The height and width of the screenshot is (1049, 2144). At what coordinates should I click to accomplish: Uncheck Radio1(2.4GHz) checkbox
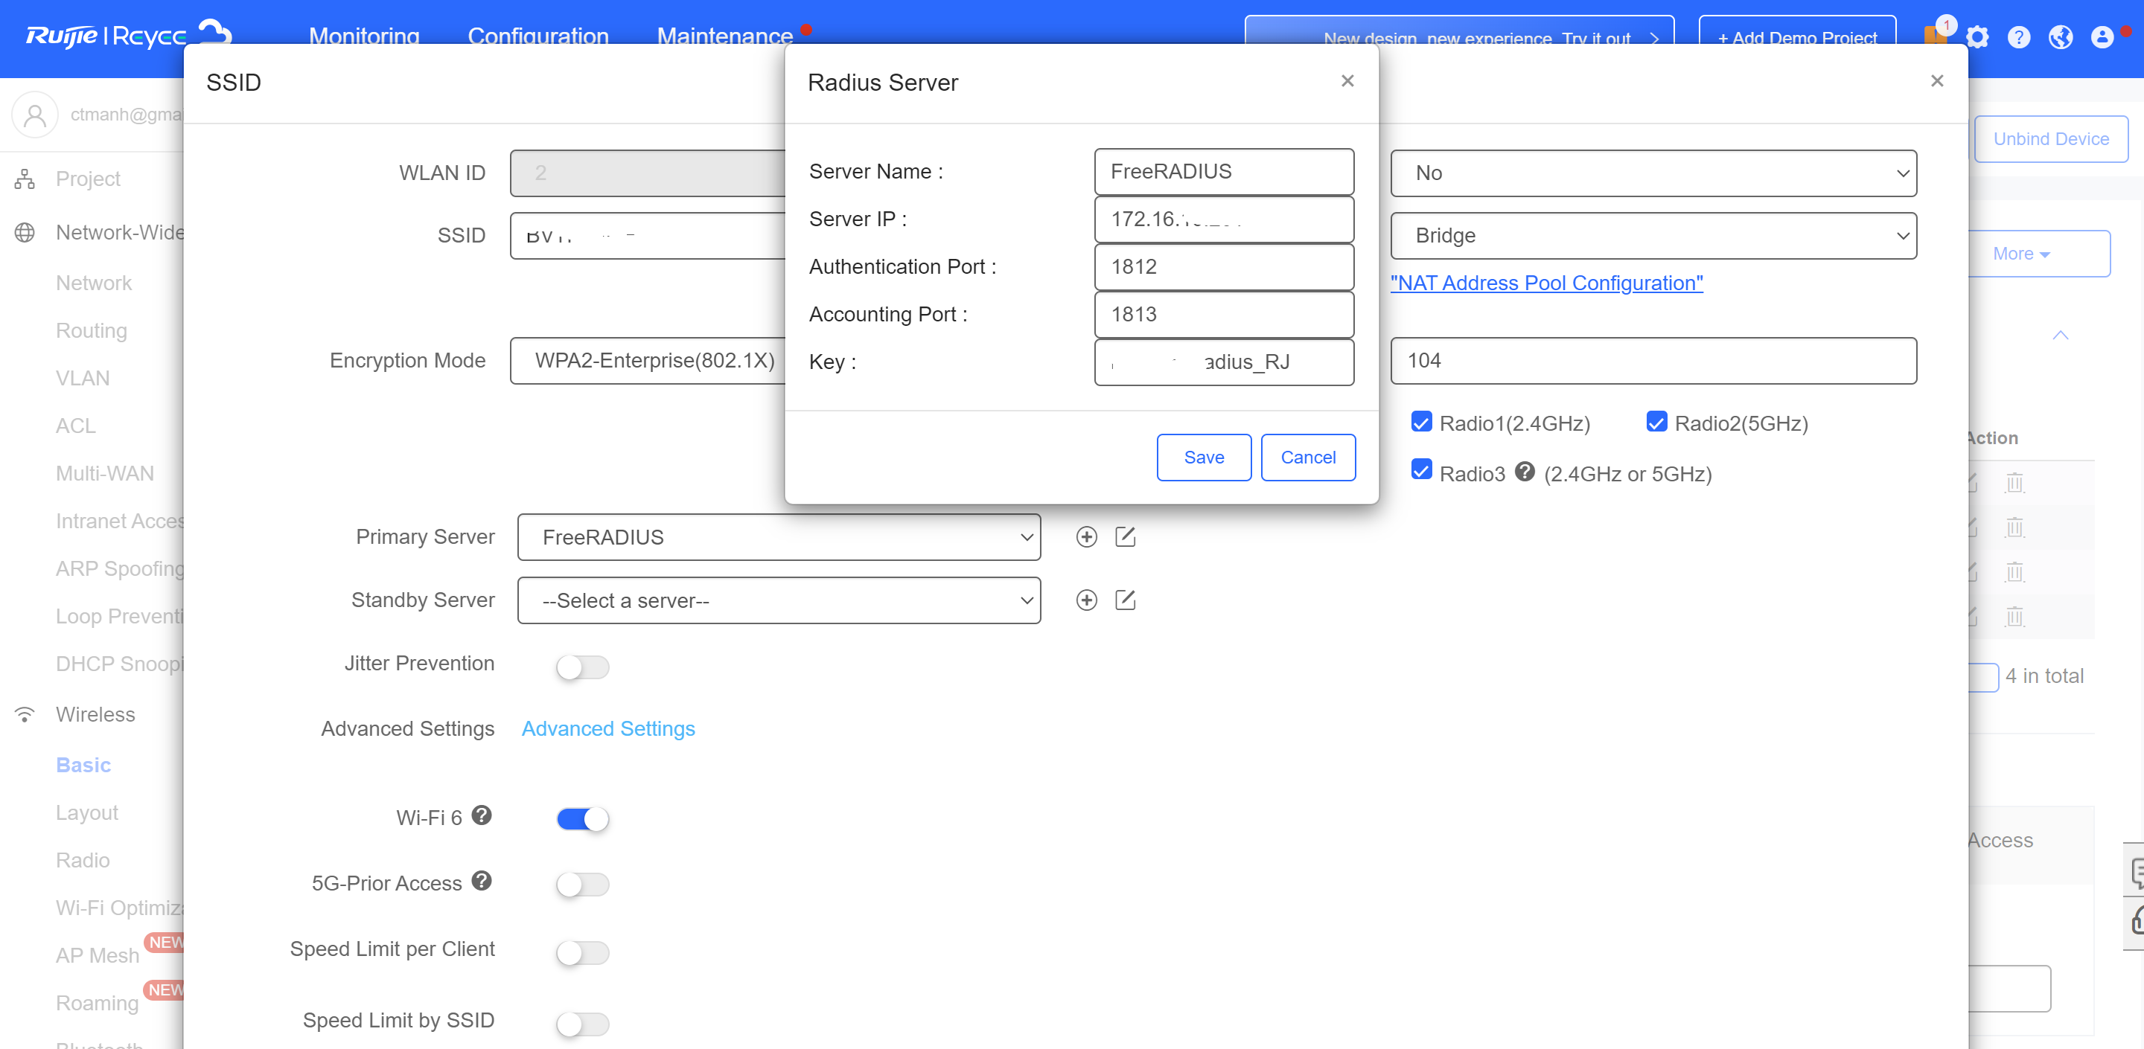pyautogui.click(x=1422, y=422)
